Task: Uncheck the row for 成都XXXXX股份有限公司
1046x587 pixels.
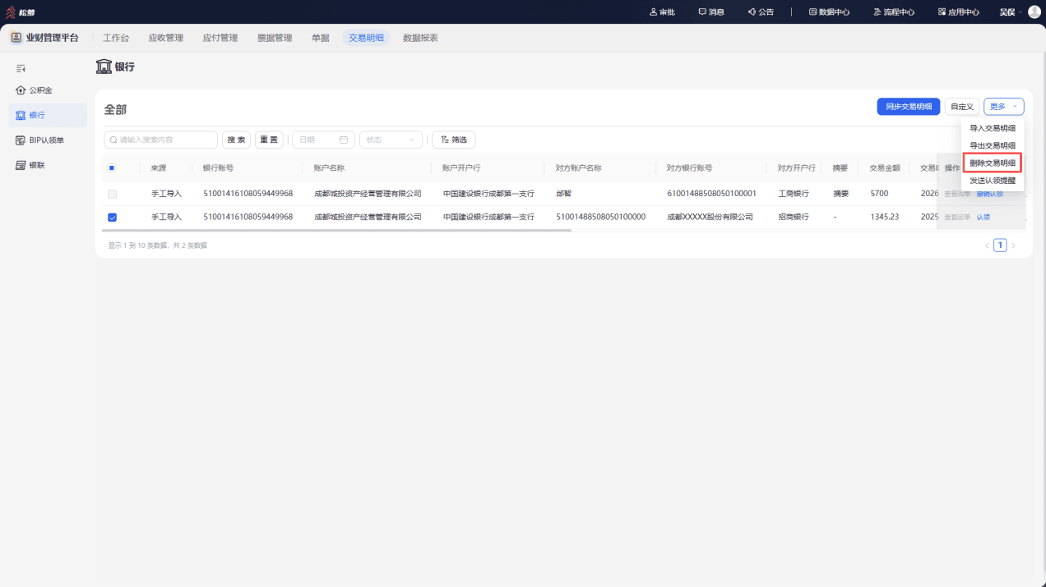Action: pyautogui.click(x=112, y=218)
